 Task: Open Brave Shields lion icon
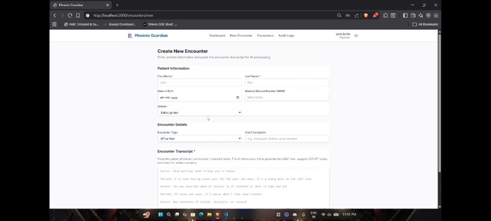click(366, 15)
